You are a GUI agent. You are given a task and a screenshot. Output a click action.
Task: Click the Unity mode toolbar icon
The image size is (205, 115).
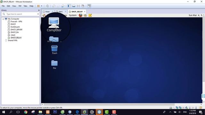pos(83,6)
